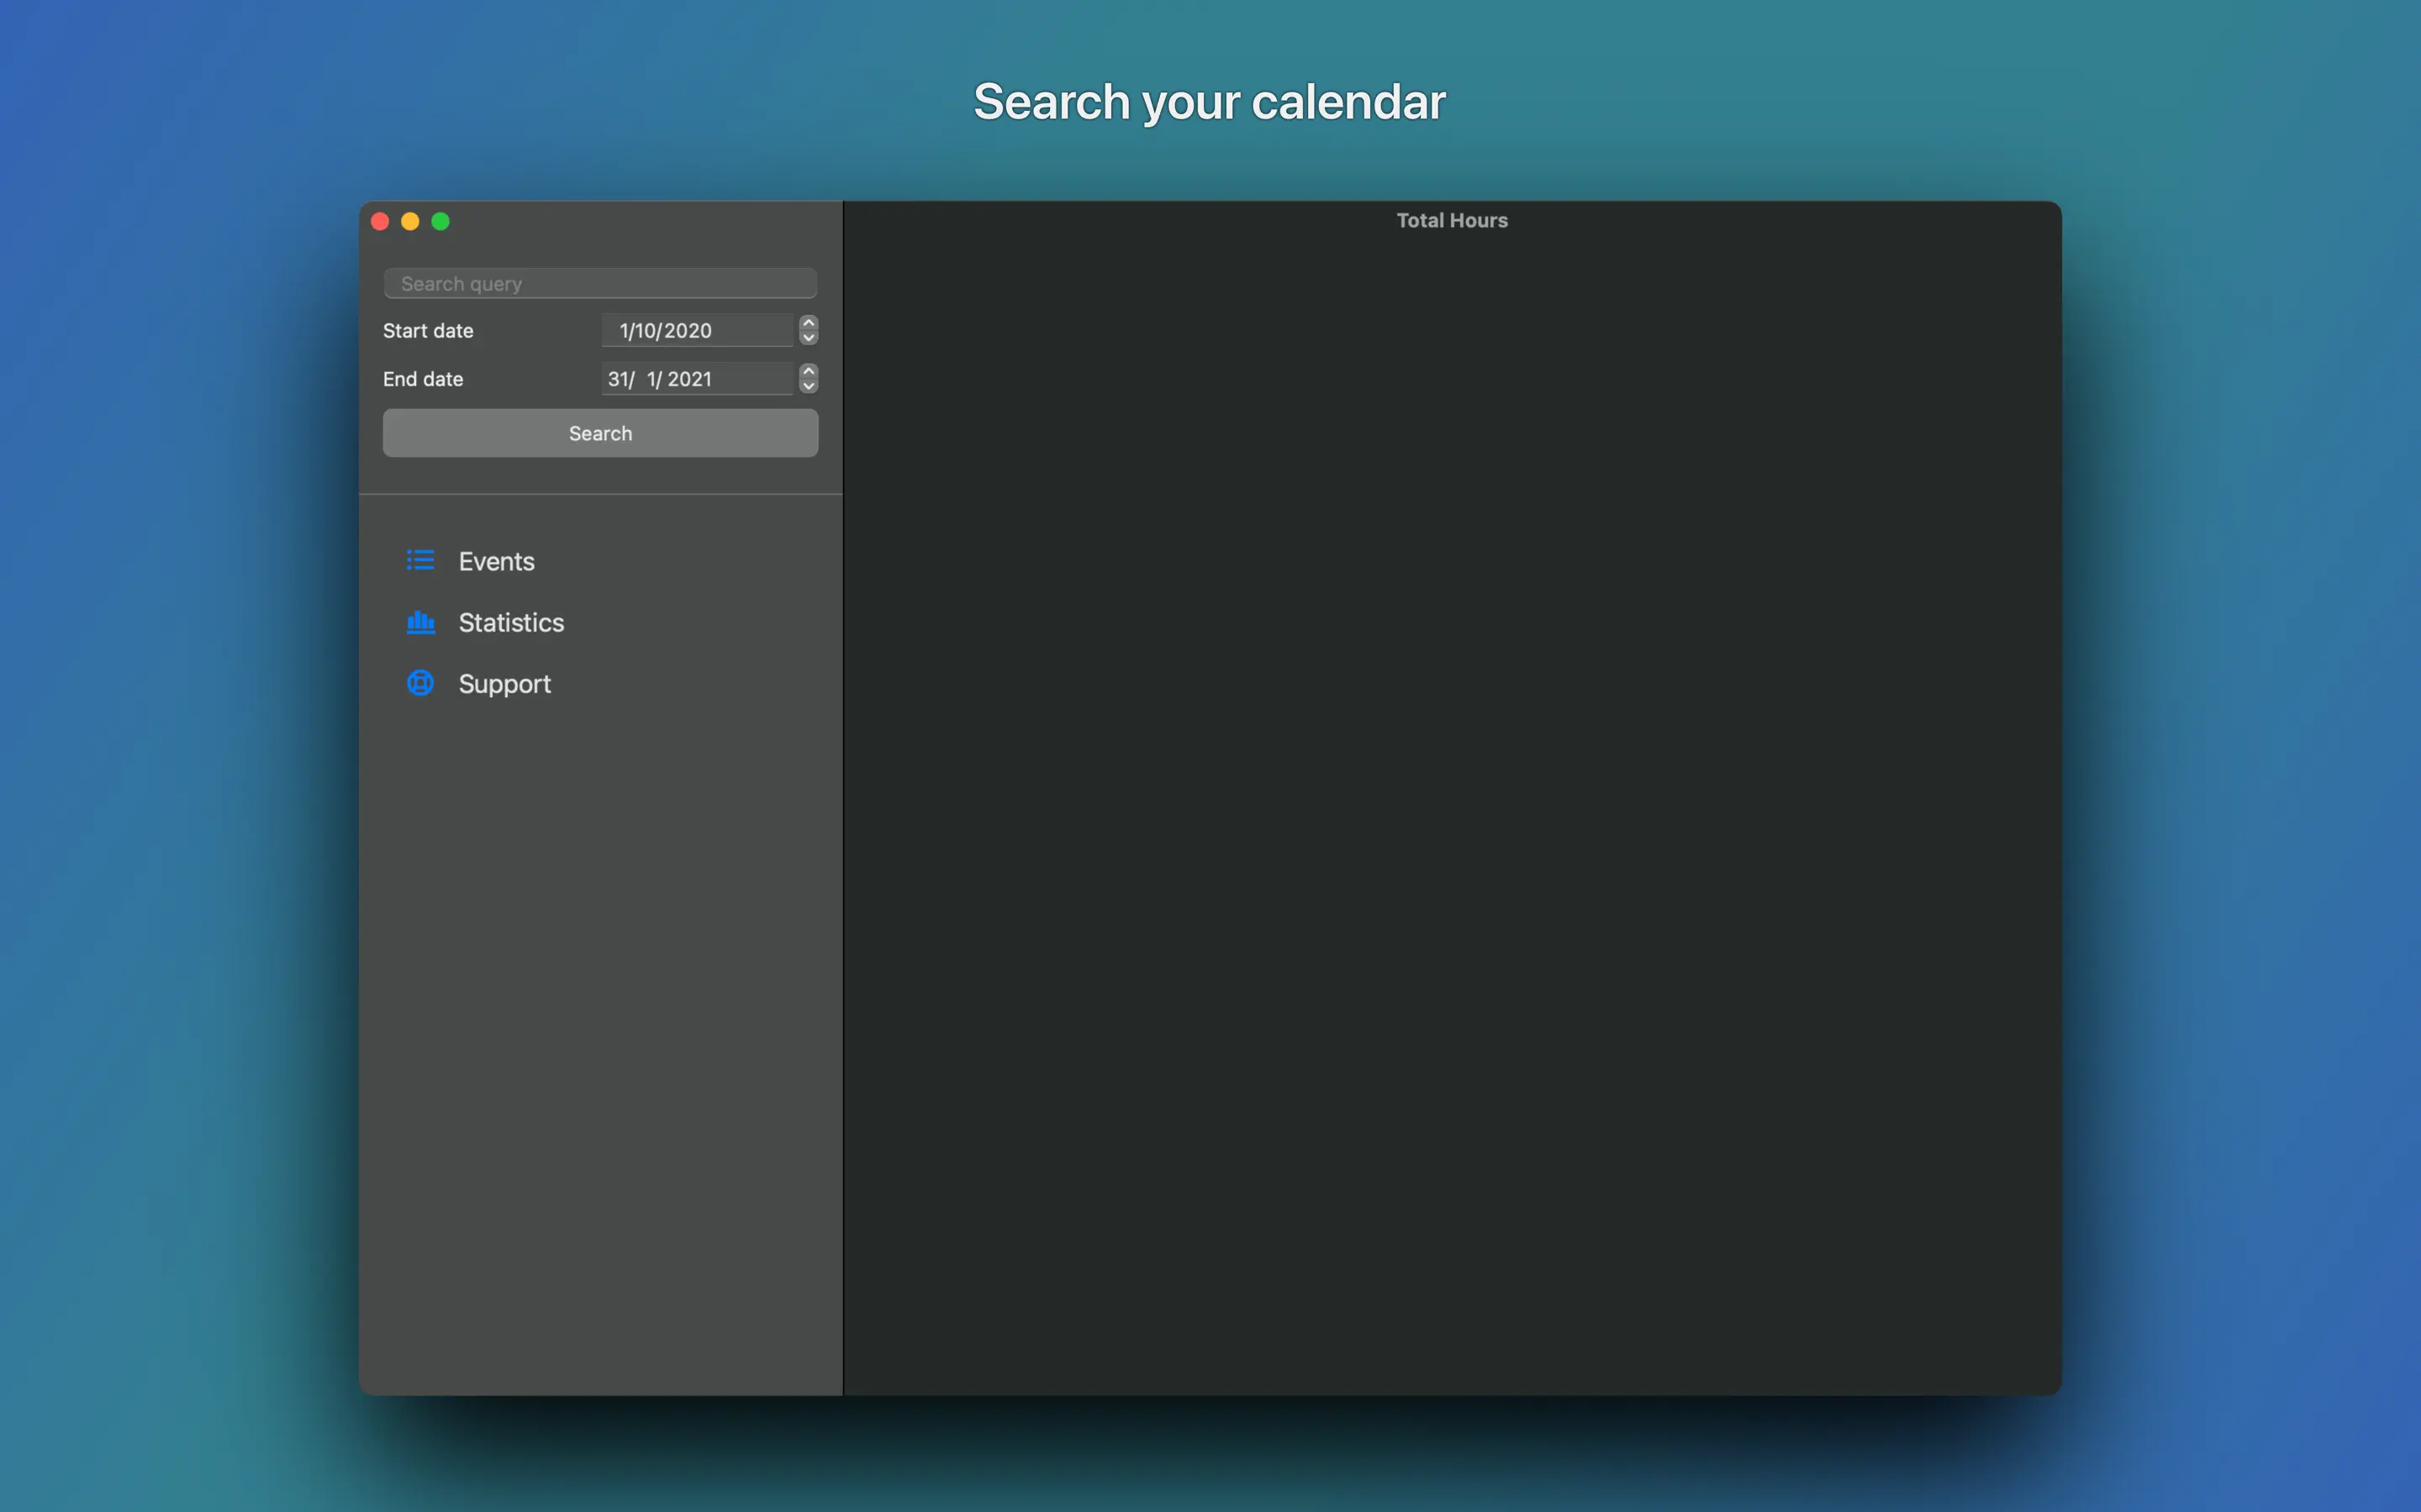Image resolution: width=2421 pixels, height=1512 pixels.
Task: Switch to the Statistics view label
Action: point(511,622)
